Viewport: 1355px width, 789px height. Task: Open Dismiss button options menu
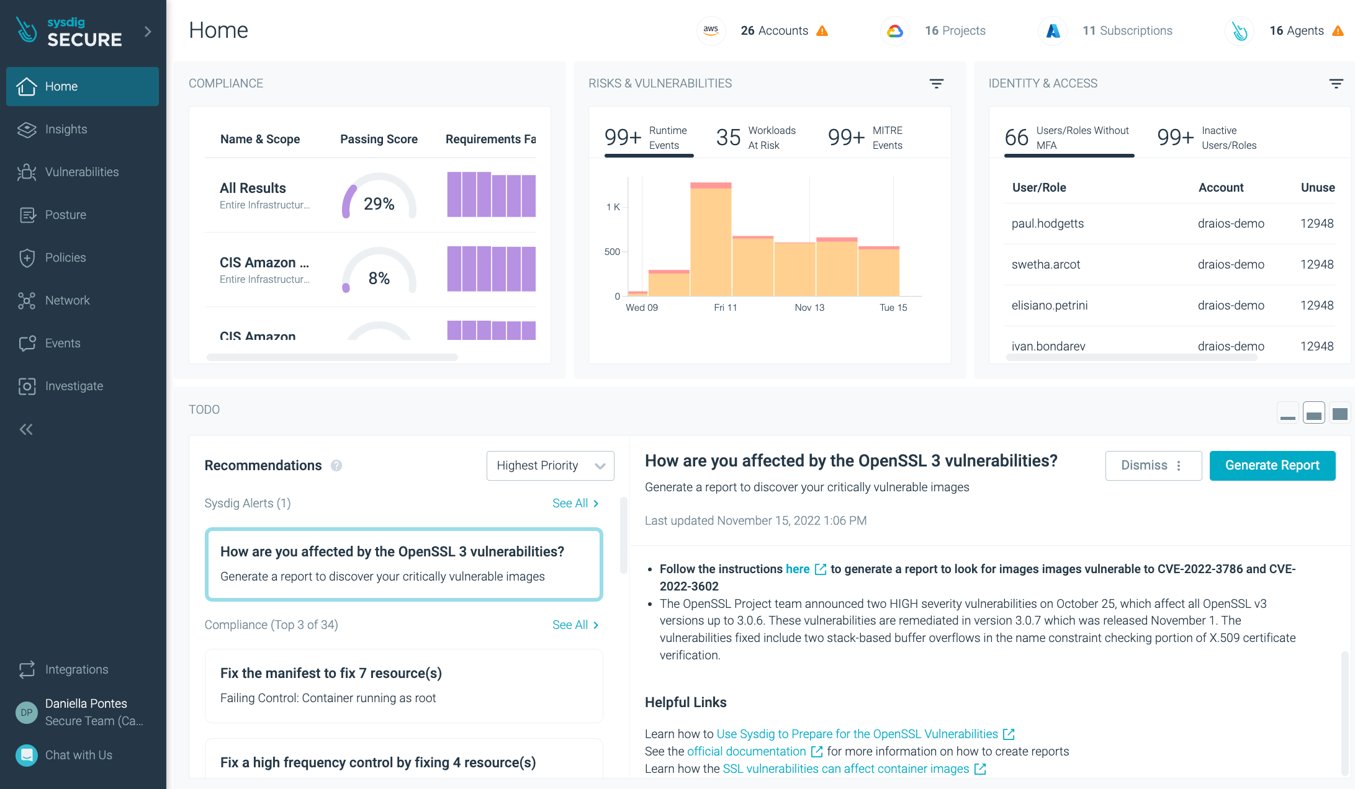coord(1179,465)
